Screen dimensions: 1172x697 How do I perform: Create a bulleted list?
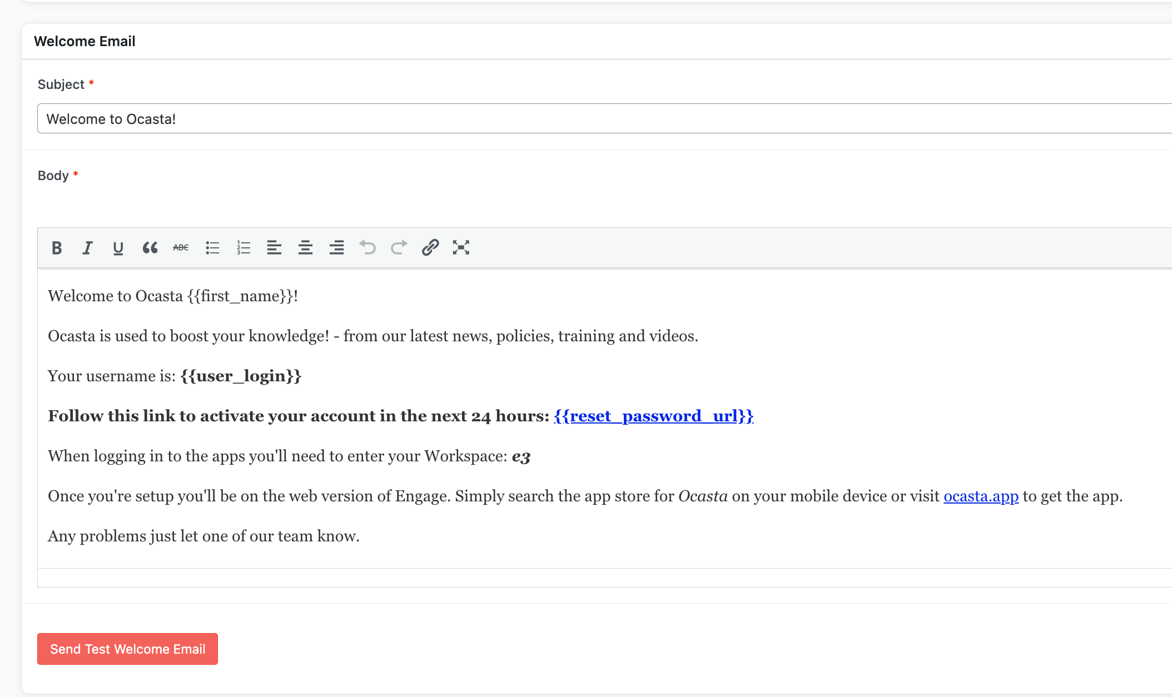tap(212, 248)
